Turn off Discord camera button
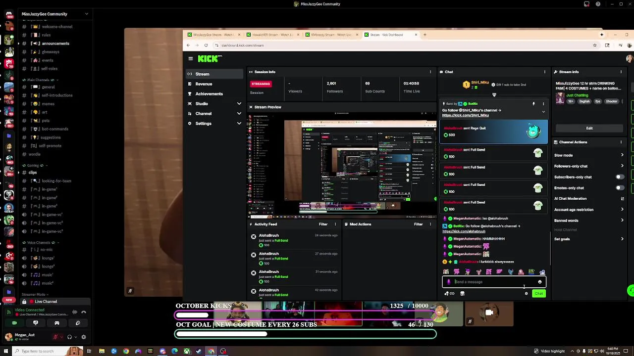The width and height of the screenshot is (634, 356). pos(14,323)
